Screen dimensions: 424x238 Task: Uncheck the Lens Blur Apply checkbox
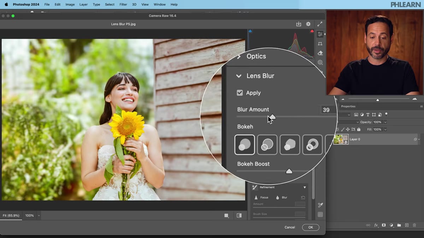point(240,93)
